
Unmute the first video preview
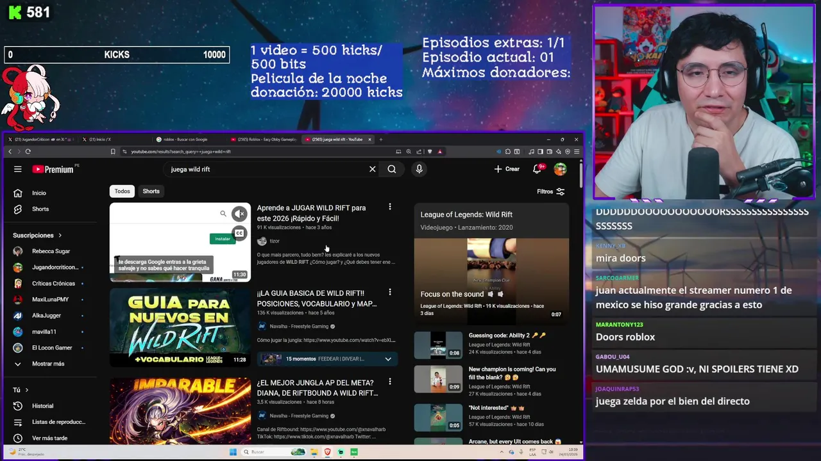coord(239,214)
